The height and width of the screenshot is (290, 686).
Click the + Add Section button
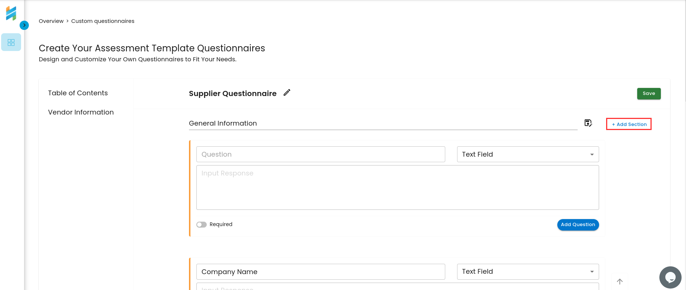629,124
